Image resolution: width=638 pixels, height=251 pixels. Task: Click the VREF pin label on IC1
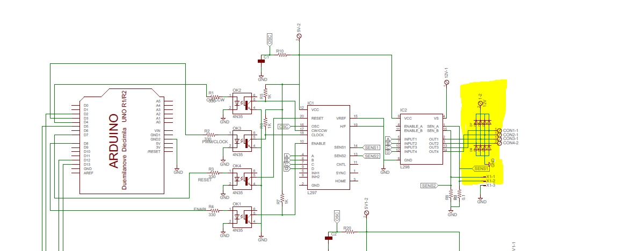(x=340, y=118)
